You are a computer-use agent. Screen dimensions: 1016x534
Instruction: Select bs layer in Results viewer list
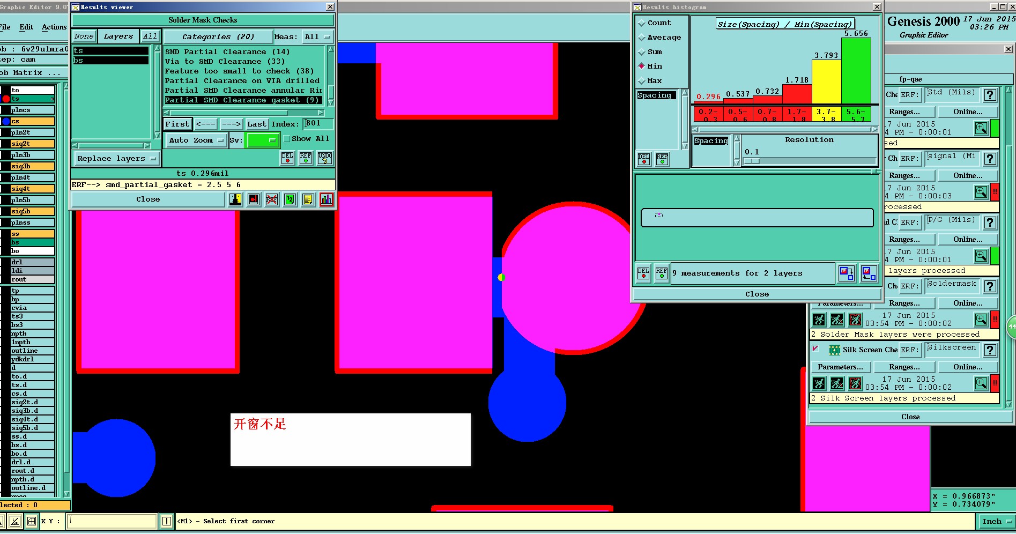(110, 61)
